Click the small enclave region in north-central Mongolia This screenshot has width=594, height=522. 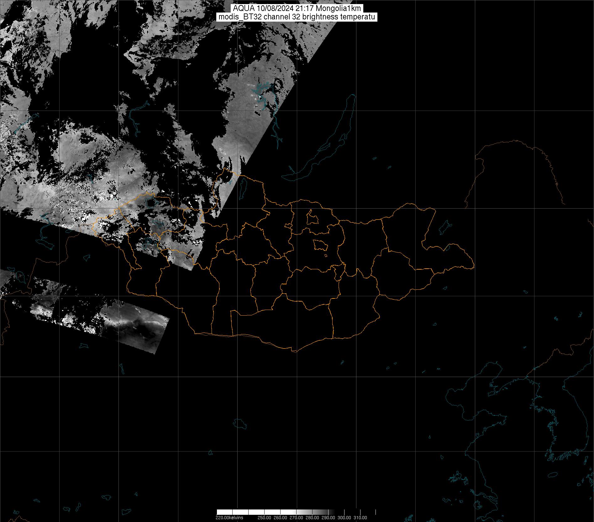click(x=312, y=217)
